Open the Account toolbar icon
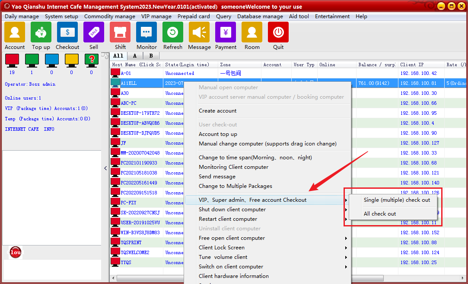 click(x=15, y=32)
